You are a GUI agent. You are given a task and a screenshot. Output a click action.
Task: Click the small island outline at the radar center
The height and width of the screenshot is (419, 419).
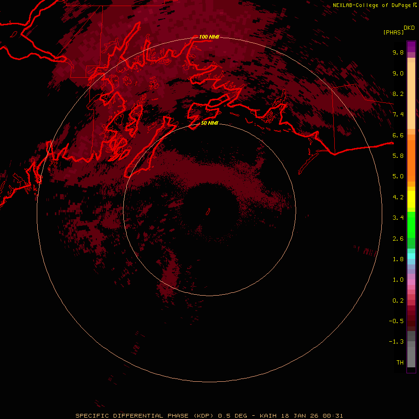click(208, 212)
